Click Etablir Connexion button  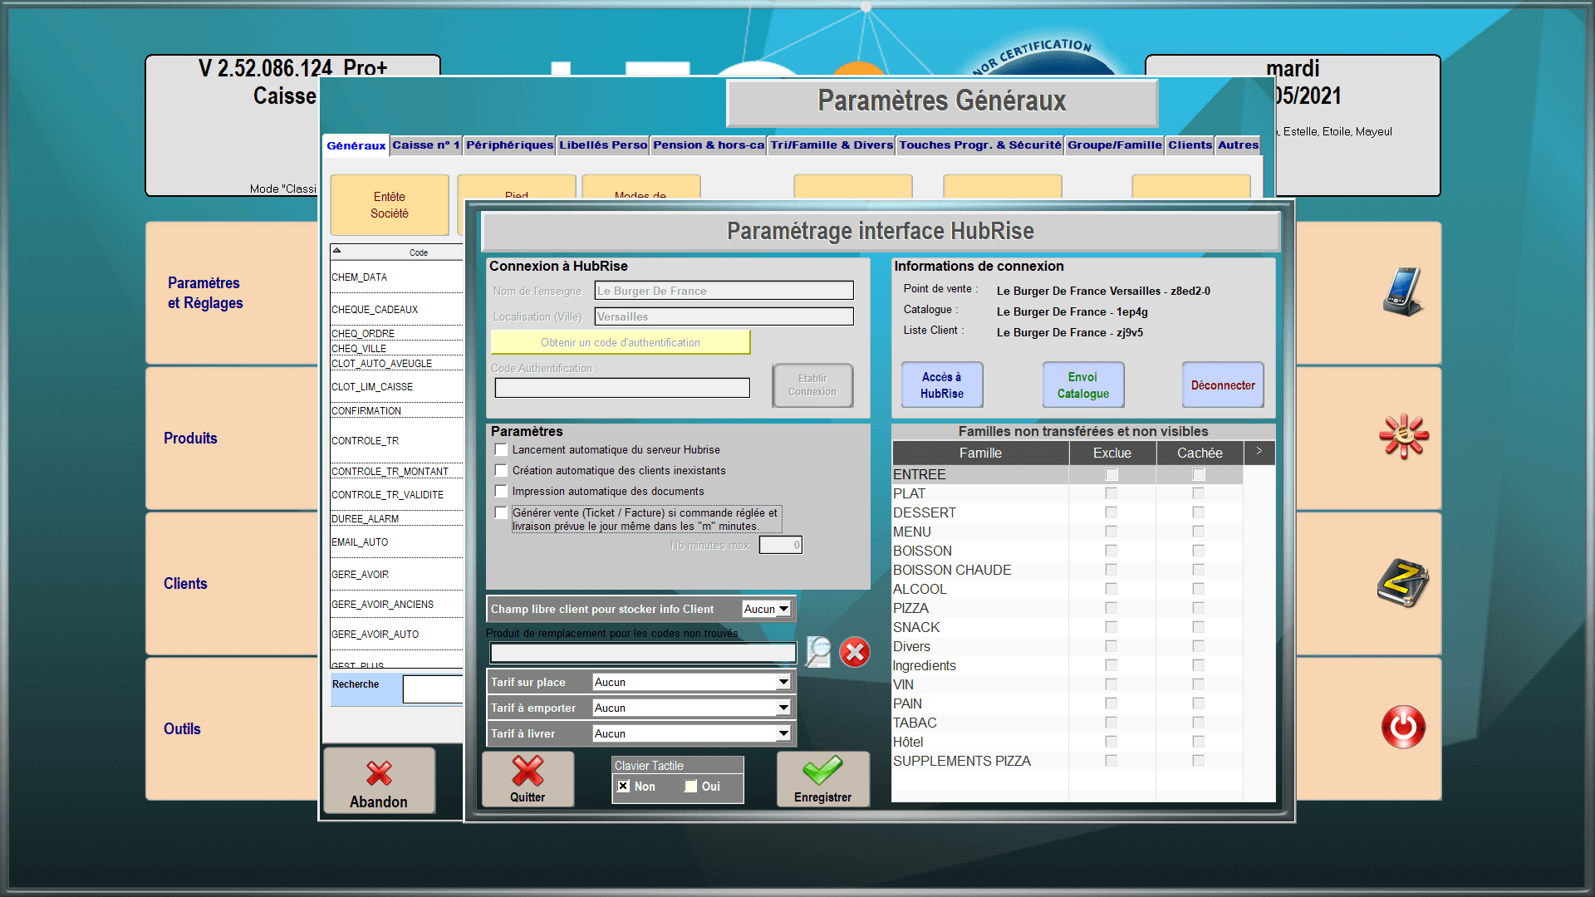pyautogui.click(x=812, y=385)
